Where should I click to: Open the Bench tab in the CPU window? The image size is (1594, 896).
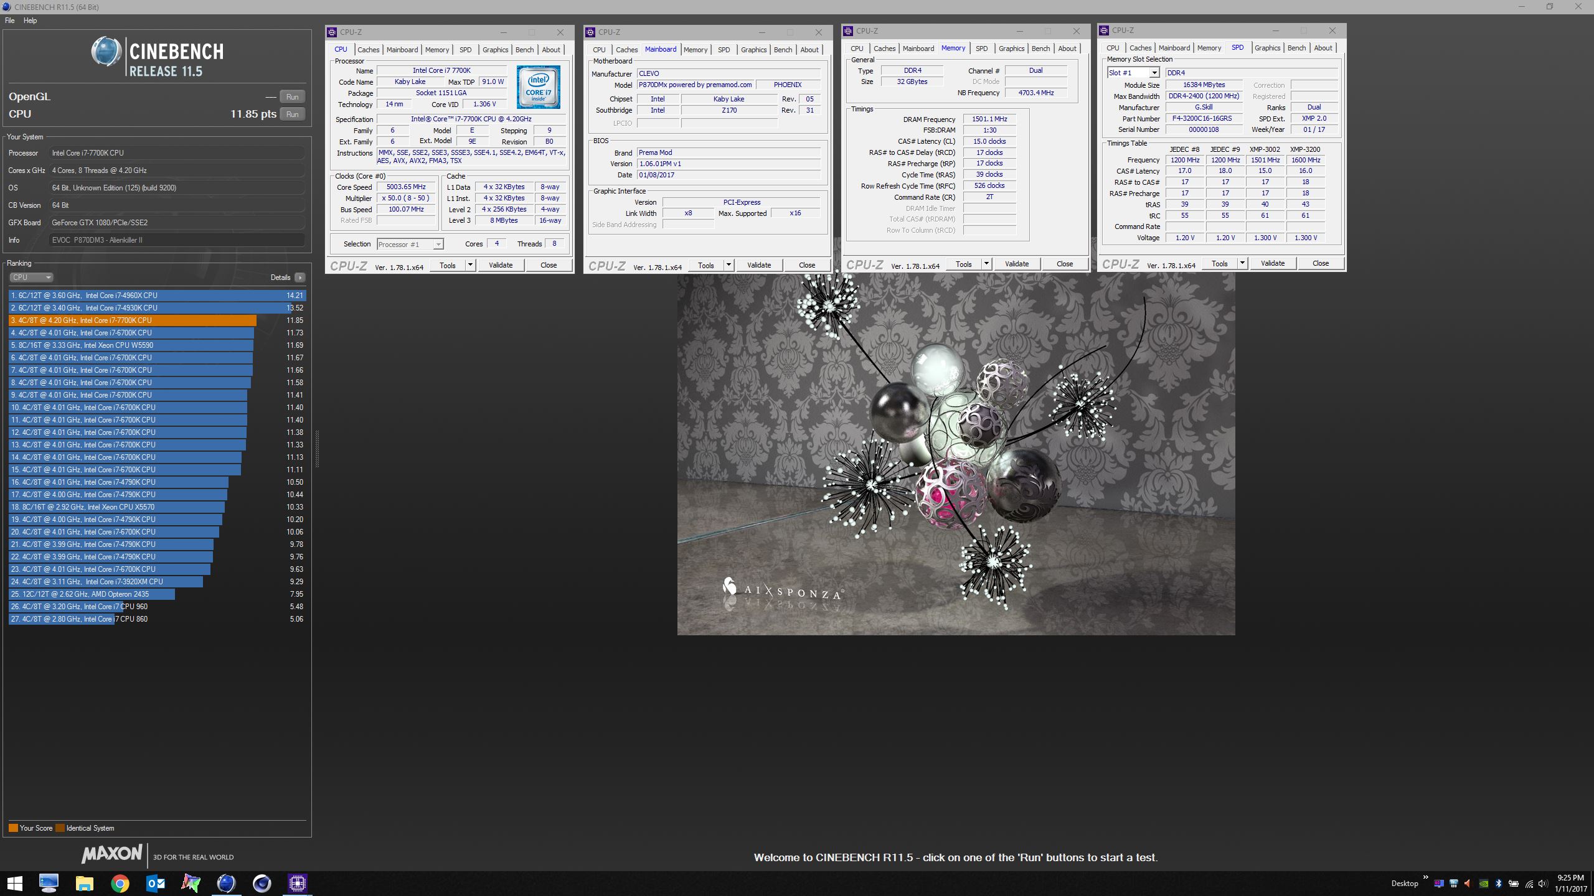click(524, 50)
